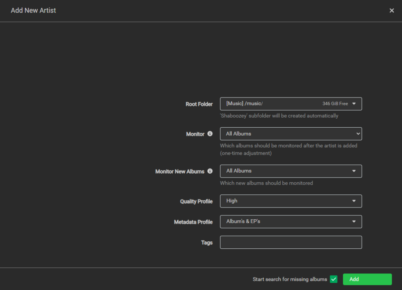Open the Quality Profile dropdown showing High
The width and height of the screenshot is (402, 290).
pos(291,201)
